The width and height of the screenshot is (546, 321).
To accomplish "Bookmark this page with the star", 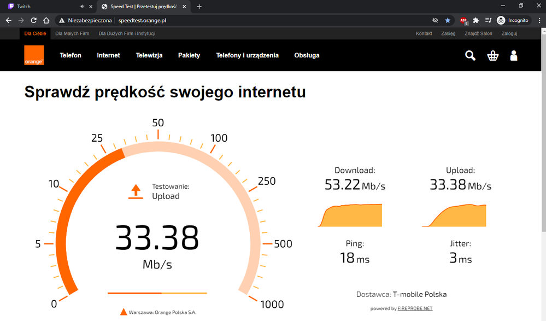I will [x=448, y=21].
